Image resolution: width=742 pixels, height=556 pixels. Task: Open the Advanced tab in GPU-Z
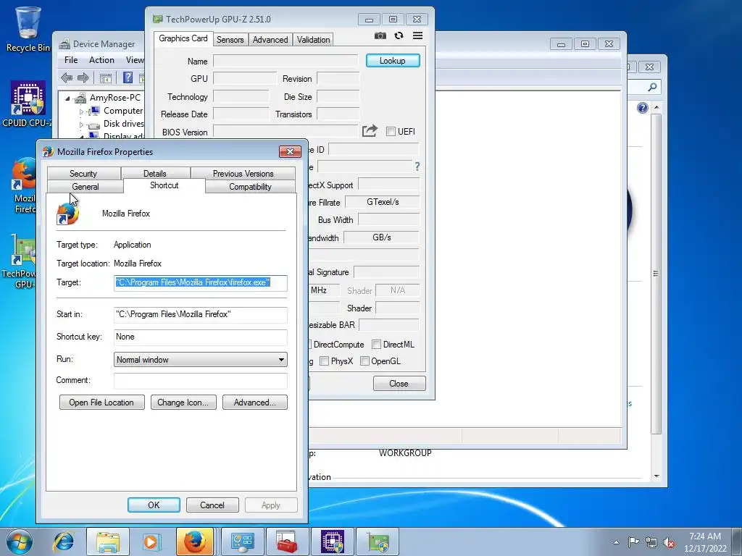270,40
